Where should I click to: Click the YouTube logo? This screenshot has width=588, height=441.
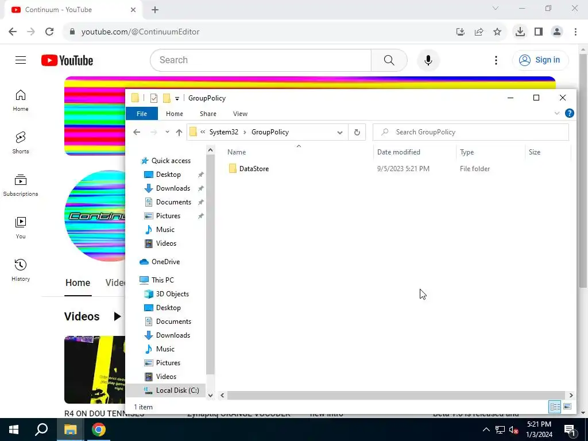(67, 60)
